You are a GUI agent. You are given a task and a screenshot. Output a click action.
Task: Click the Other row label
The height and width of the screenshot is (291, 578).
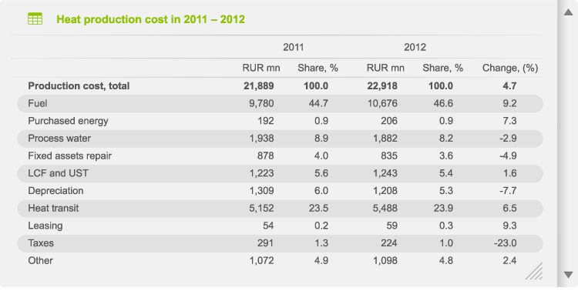41,261
